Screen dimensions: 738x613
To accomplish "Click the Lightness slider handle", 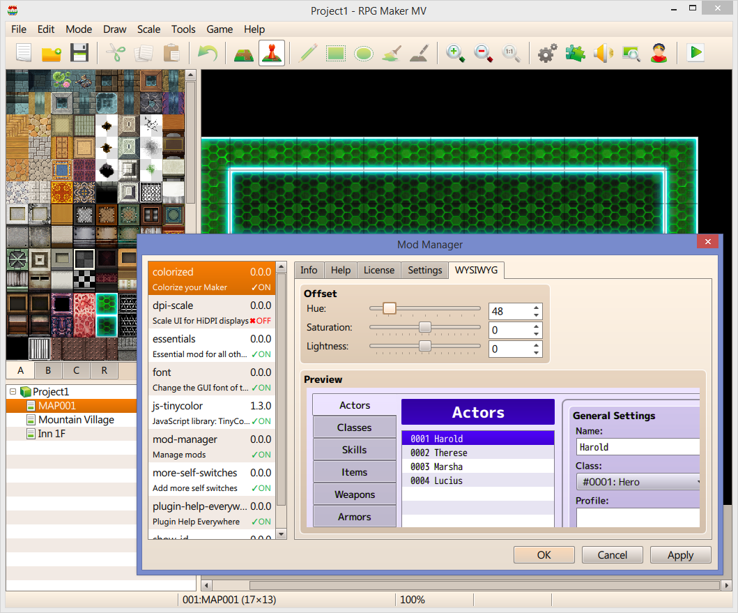I will [424, 347].
